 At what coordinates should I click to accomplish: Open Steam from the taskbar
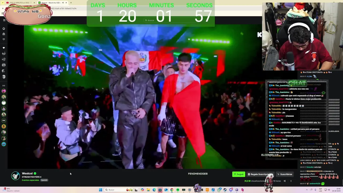point(225,190)
